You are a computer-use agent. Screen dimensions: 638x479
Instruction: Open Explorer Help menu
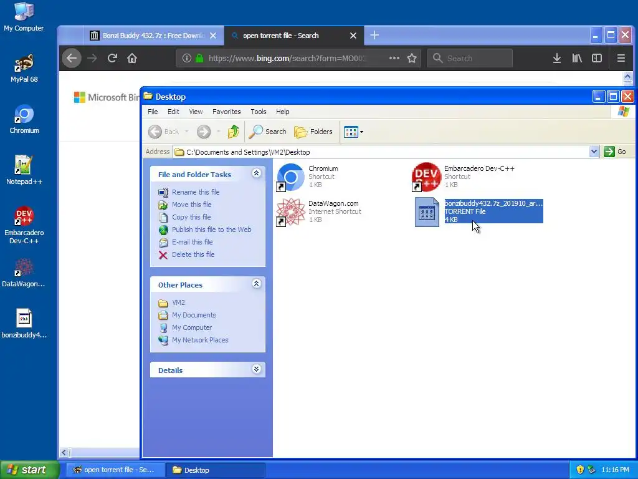tap(282, 112)
